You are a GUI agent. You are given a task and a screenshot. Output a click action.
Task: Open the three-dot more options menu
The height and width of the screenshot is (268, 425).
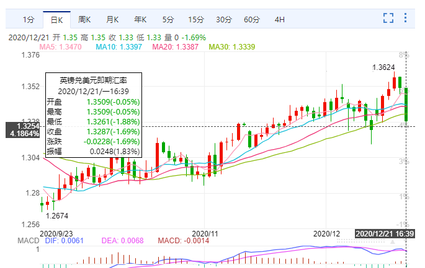pos(408,19)
